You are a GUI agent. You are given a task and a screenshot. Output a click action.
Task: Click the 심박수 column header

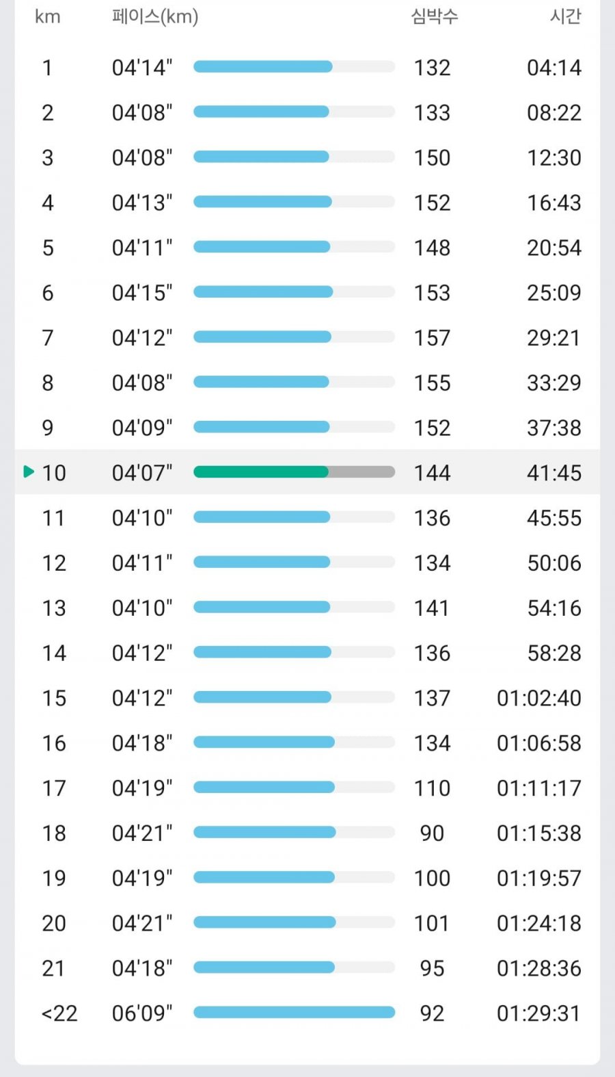point(434,16)
